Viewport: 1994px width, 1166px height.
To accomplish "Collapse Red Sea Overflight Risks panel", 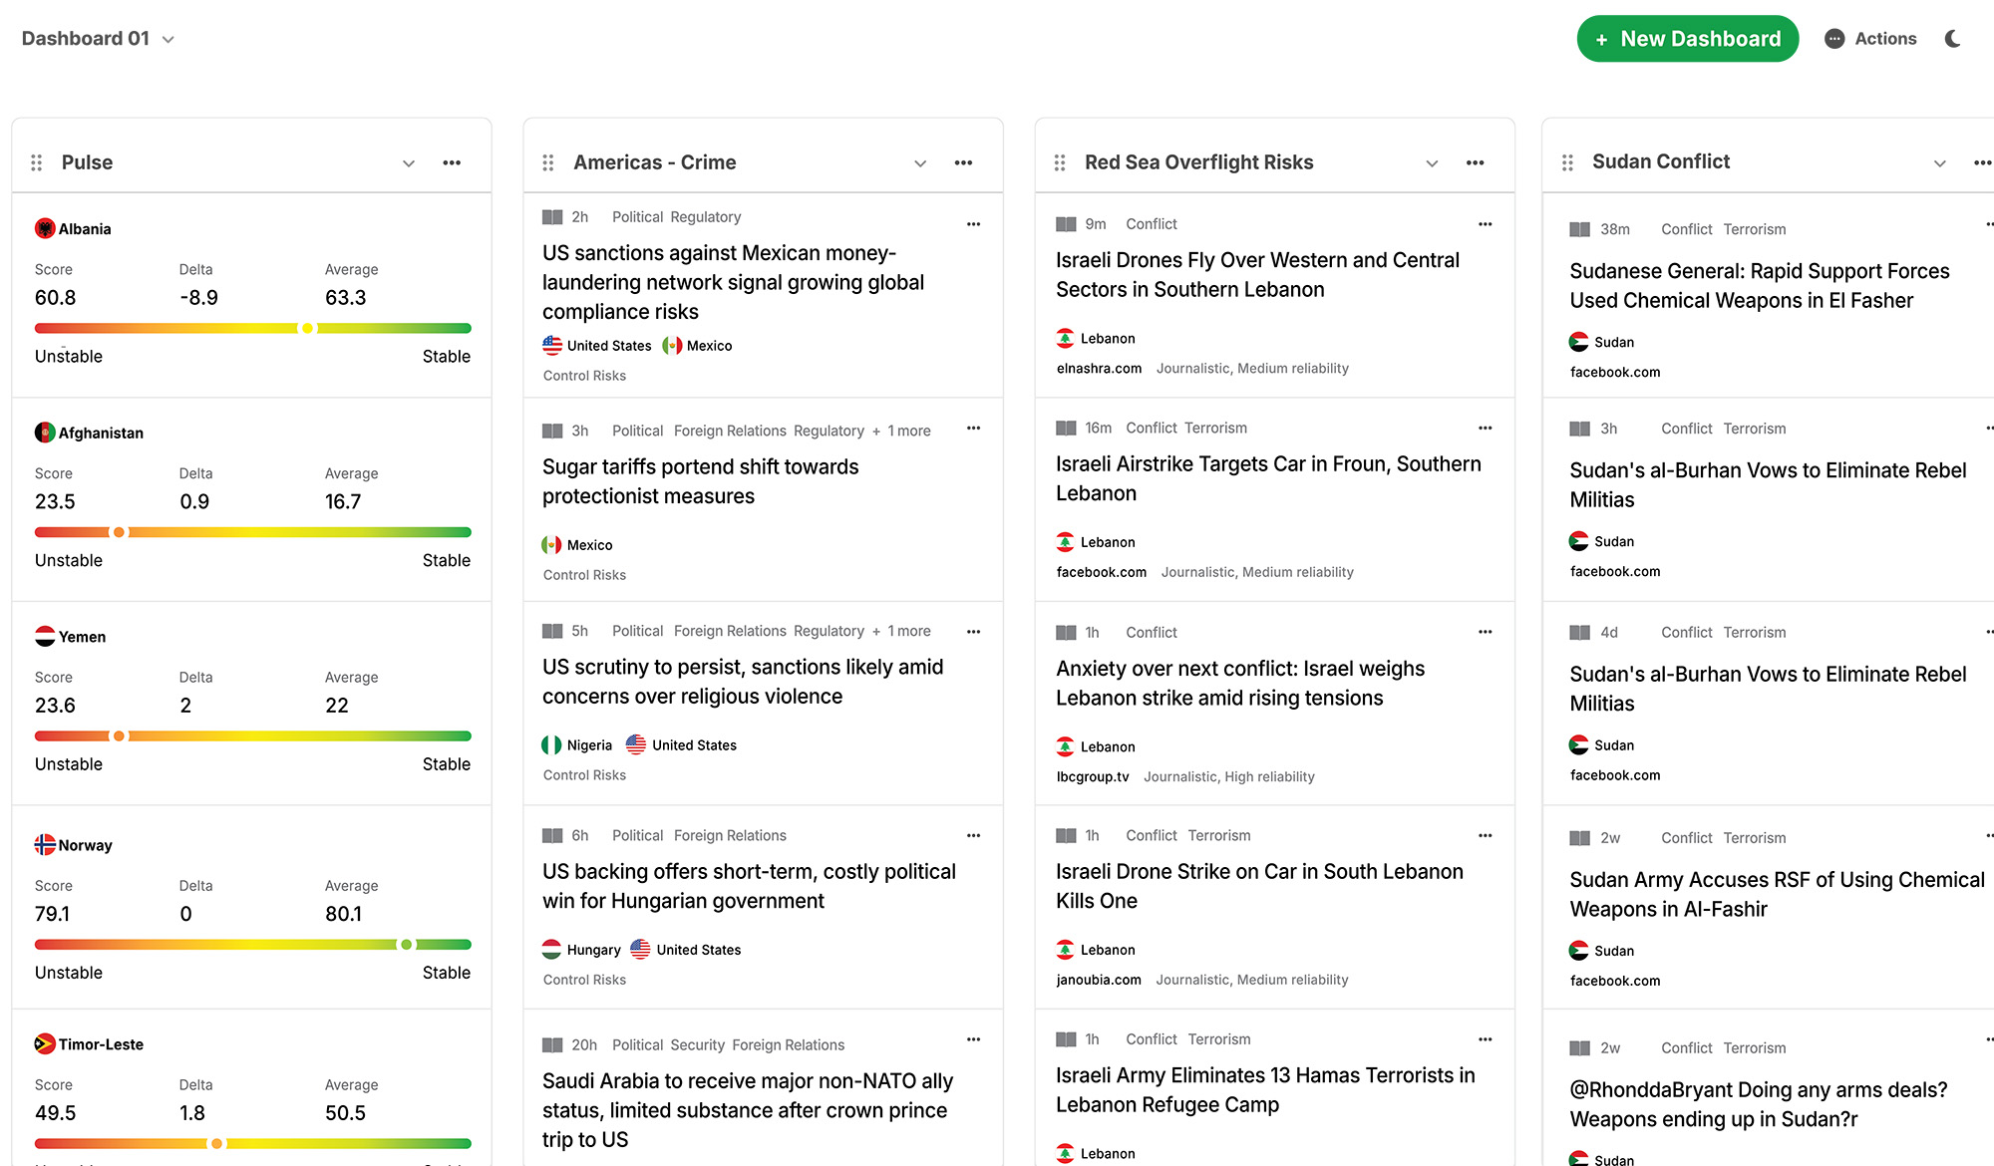I will pos(1432,162).
